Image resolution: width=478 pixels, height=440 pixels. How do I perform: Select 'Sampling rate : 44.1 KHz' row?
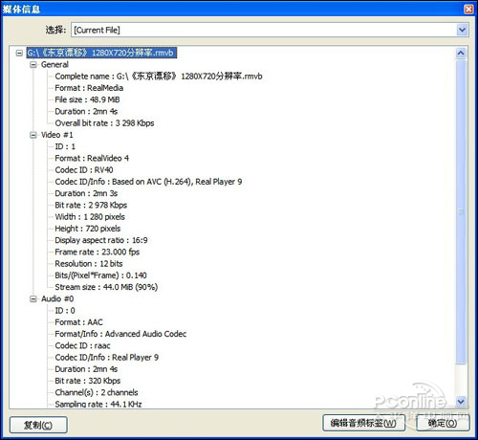coord(98,404)
